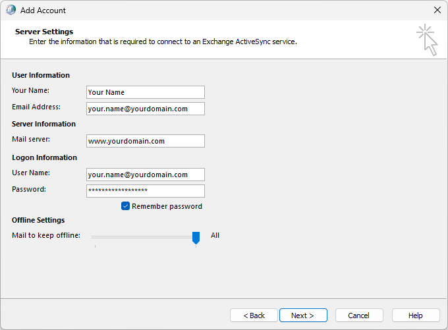Click the globe icon in the title bar
448x330 pixels.
11,10
